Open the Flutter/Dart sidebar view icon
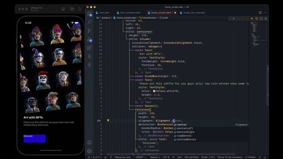The height and width of the screenshot is (159, 283). (89, 65)
